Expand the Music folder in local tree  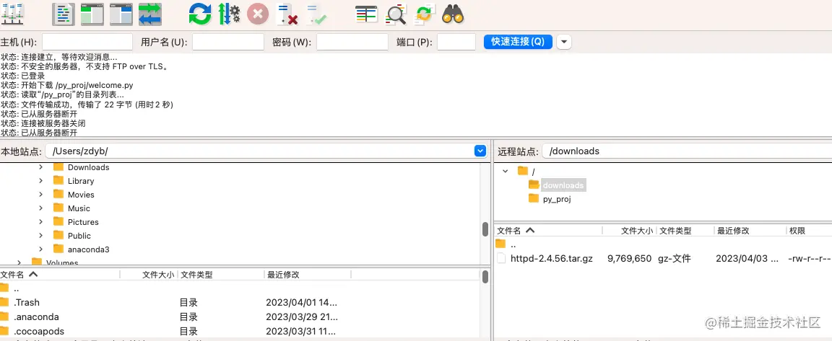tap(41, 208)
